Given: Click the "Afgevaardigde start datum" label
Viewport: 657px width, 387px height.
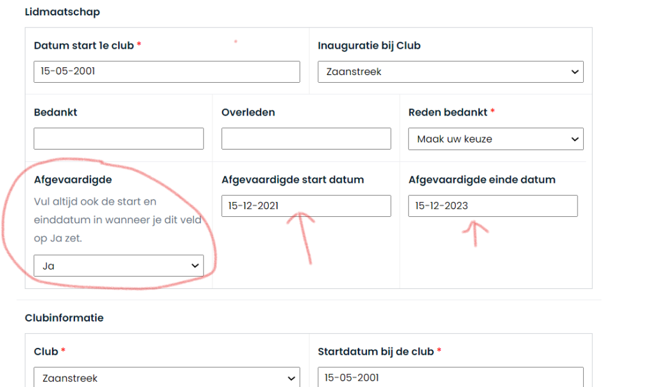Looking at the screenshot, I should click(292, 180).
